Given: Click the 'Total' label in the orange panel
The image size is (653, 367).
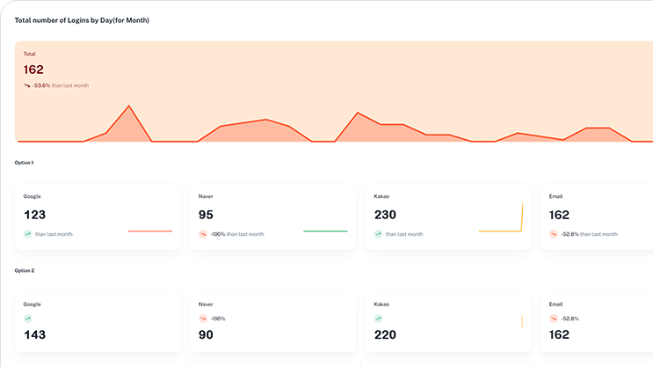Looking at the screenshot, I should [29, 54].
